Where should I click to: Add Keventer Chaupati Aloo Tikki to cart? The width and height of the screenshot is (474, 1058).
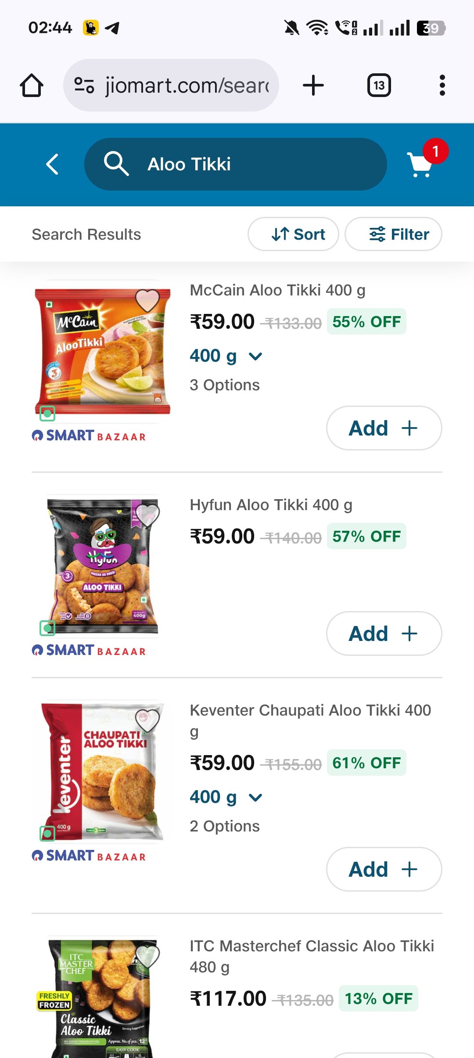(x=384, y=869)
